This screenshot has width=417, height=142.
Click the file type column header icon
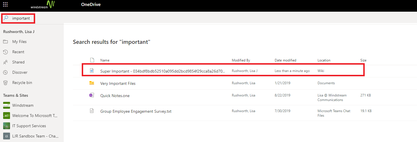pos(92,60)
